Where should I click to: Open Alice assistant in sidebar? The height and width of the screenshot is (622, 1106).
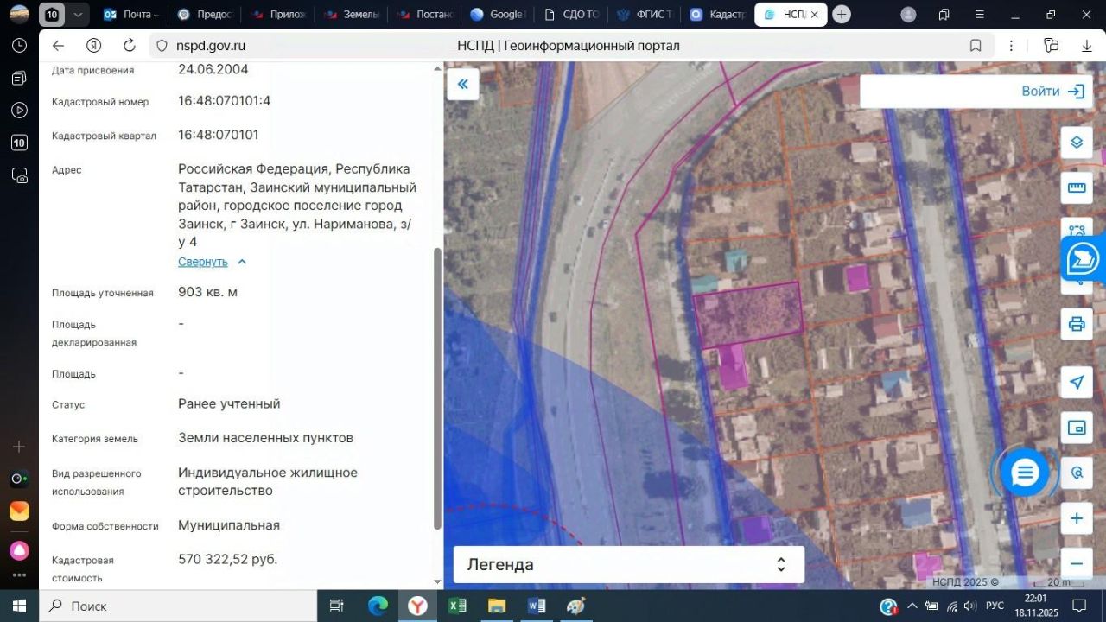pyautogui.click(x=19, y=550)
